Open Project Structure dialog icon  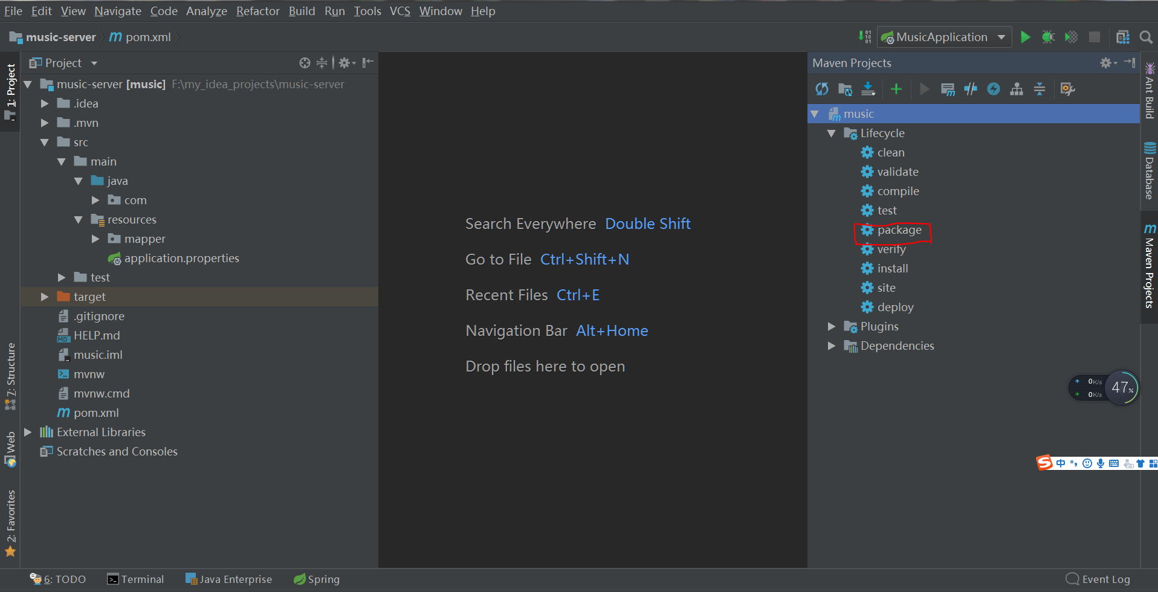(1123, 37)
